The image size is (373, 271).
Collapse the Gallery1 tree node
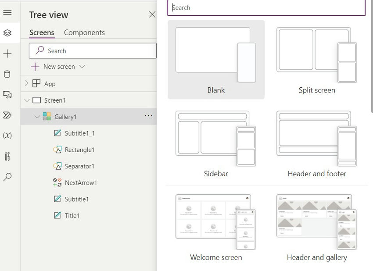click(x=37, y=117)
